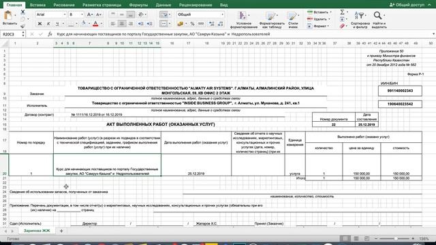The height and width of the screenshot is (245, 436).
Task: Apply currency format with the money icon
Action: pos(180,24)
